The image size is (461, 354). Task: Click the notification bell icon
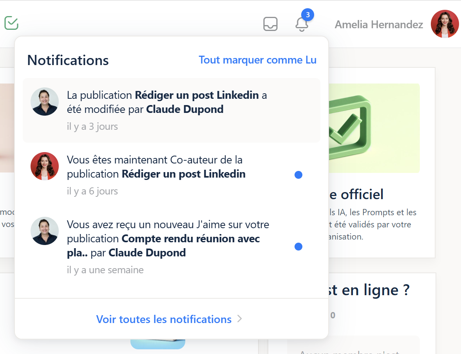click(x=302, y=25)
